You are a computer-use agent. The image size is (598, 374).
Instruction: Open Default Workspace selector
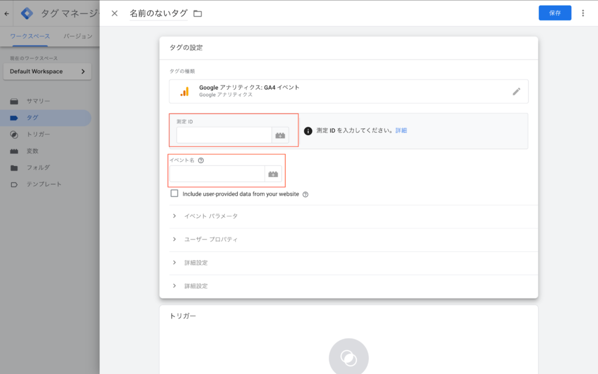47,71
